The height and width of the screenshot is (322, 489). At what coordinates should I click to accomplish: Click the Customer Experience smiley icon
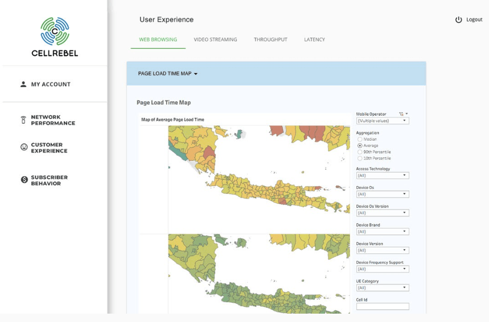point(24,147)
